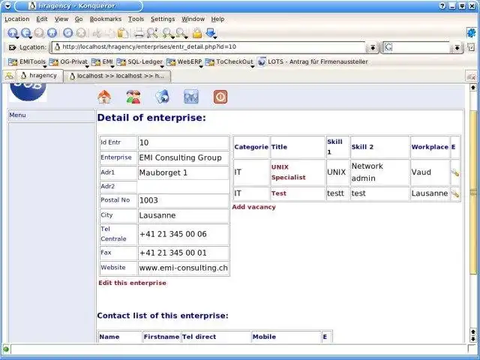Open the Tools menu
This screenshot has width=480, height=360.
click(136, 19)
